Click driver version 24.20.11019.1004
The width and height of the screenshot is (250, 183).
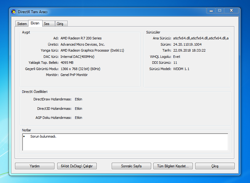pos(187,44)
